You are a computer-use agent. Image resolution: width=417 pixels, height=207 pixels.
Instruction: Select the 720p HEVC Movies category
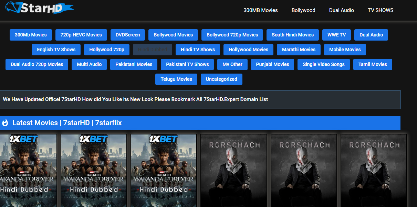point(81,35)
